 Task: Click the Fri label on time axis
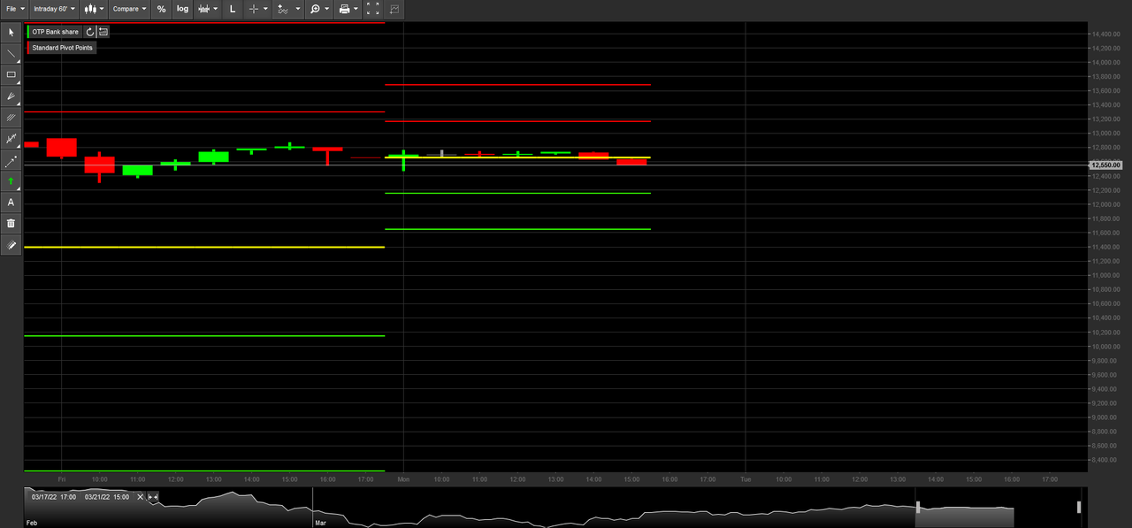coord(62,479)
